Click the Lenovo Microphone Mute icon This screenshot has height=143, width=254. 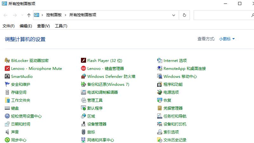point(7,68)
